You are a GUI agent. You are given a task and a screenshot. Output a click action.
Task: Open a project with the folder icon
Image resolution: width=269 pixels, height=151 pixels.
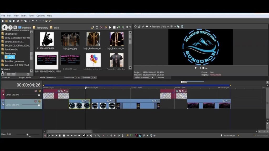[x=6, y=21]
